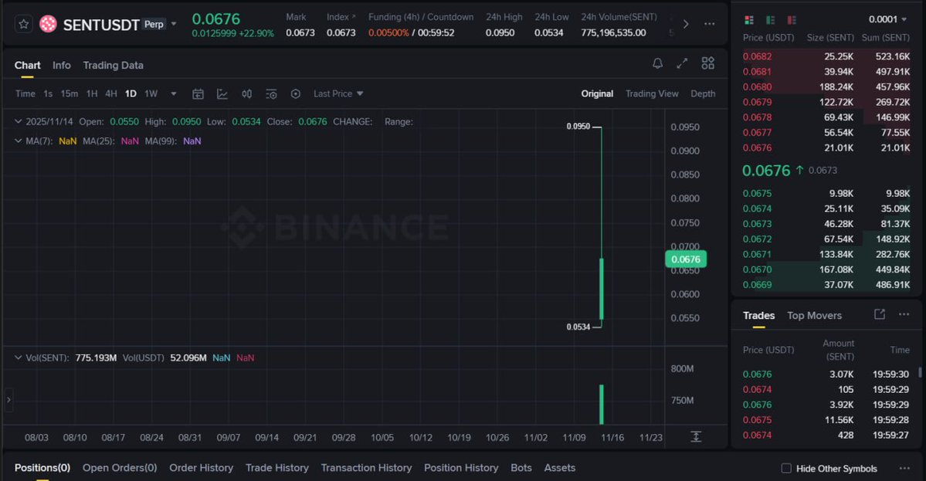Image resolution: width=926 pixels, height=481 pixels.
Task: Open the Trading Data tab
Action: (x=113, y=65)
